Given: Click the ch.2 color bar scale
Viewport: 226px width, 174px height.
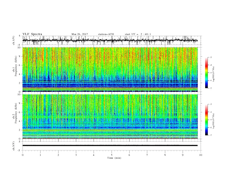Looking at the screenshot, I should 207,120.
